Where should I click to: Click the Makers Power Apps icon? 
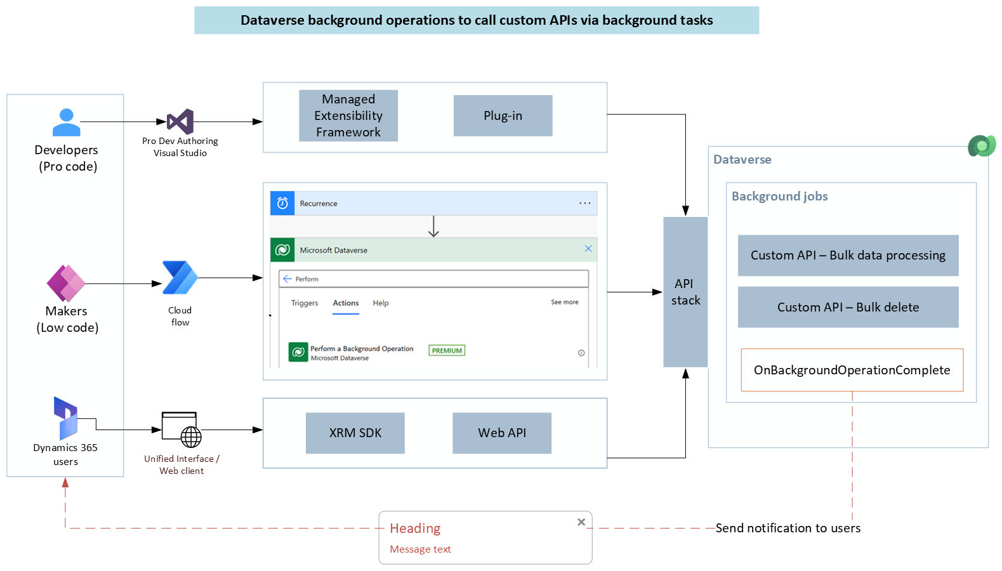[66, 283]
